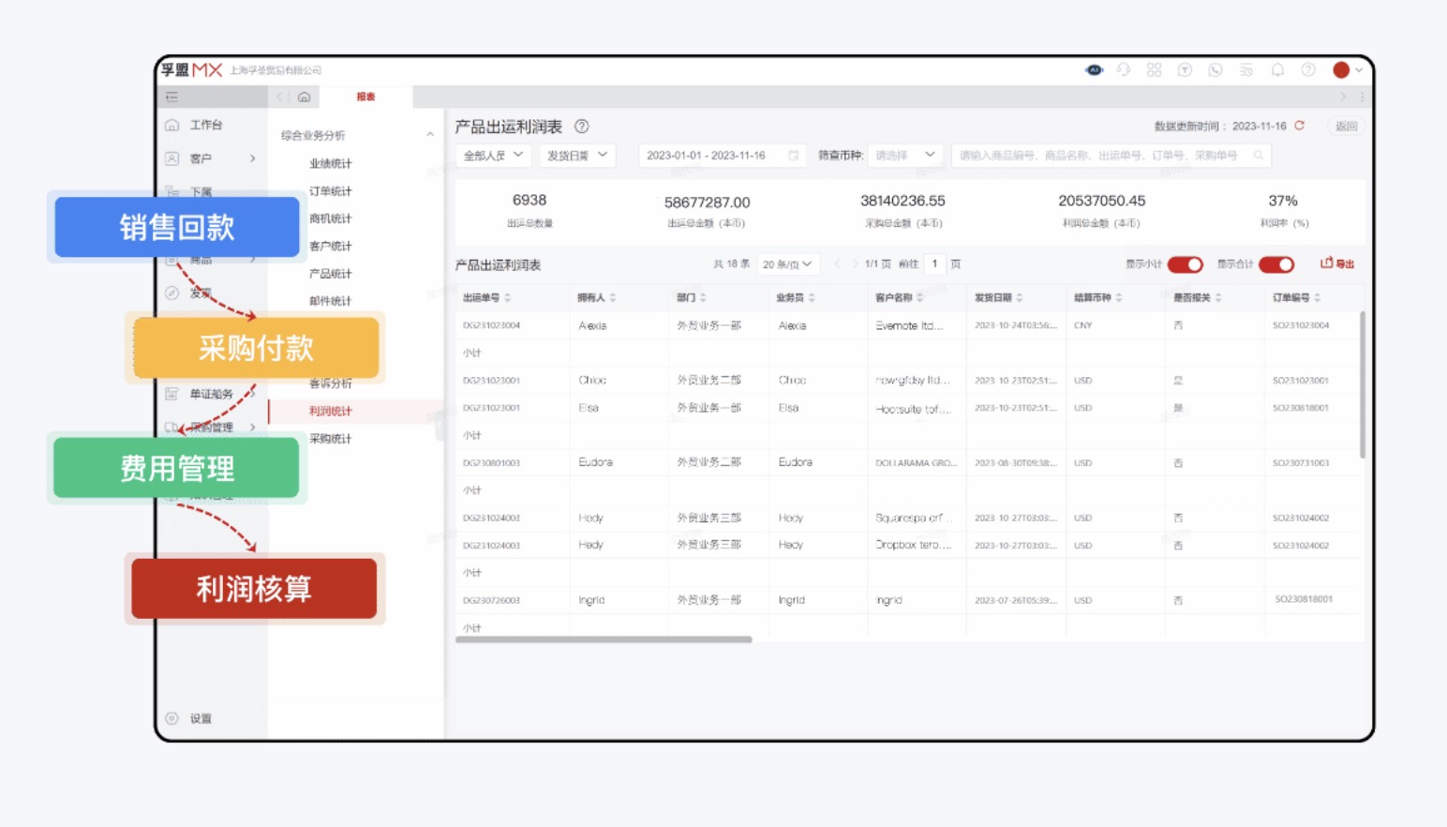
Task: Click the headset customer service icon
Action: coord(1123,69)
